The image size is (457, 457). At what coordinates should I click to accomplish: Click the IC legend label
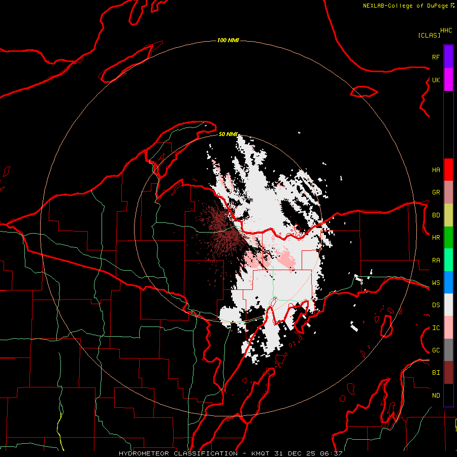coord(436,328)
